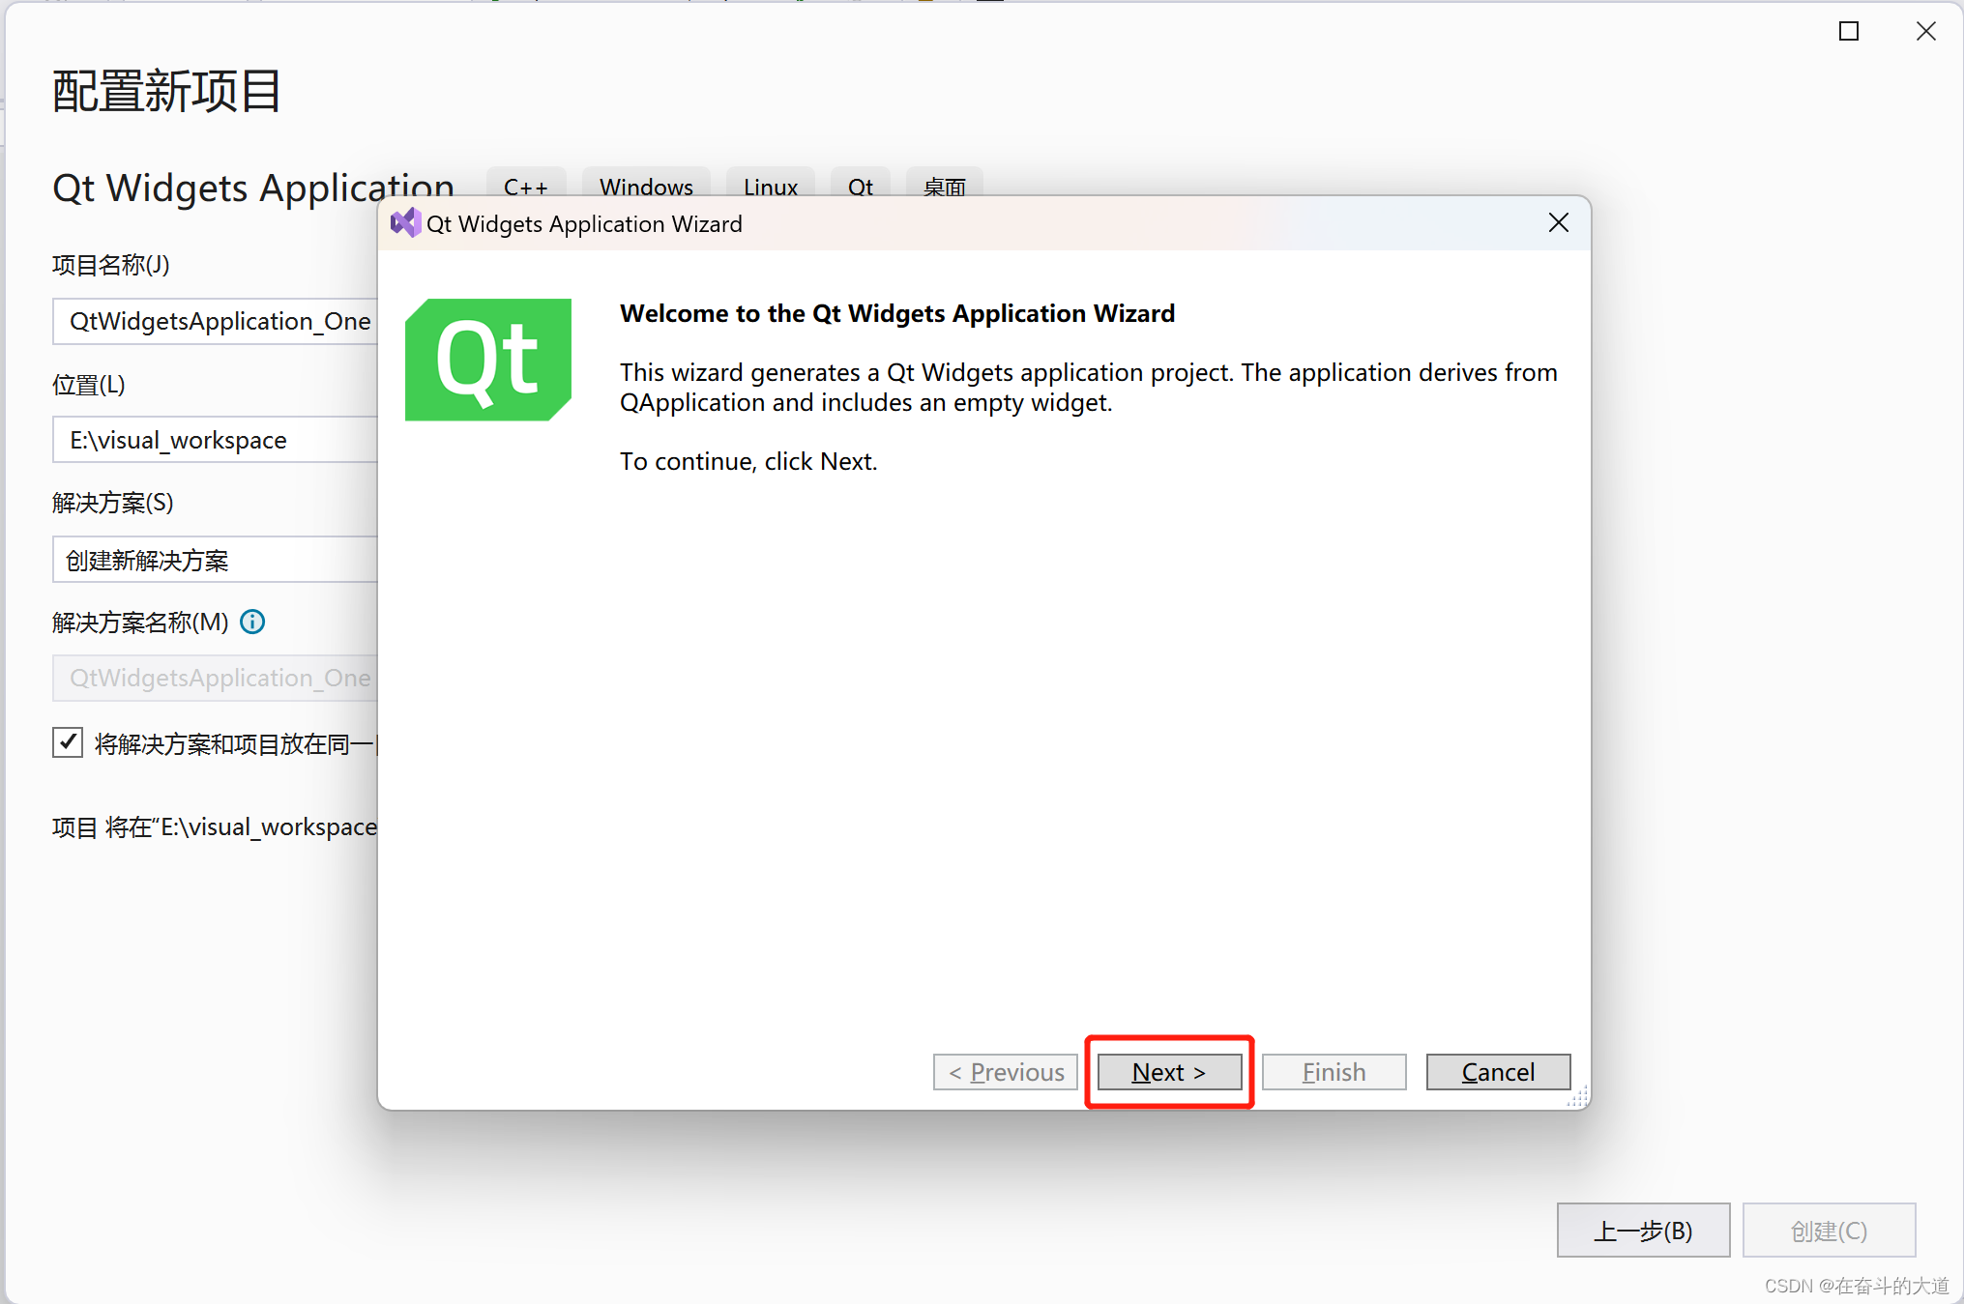Click the Windows tag
1964x1304 pixels.
coord(645,185)
